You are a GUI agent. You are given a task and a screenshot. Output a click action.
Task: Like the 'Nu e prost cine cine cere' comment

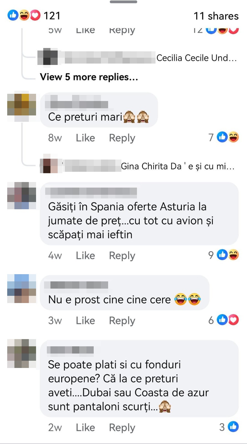coord(85,321)
